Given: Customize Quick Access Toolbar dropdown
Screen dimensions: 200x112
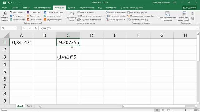Looking at the screenshot, I should [x=20, y=2].
